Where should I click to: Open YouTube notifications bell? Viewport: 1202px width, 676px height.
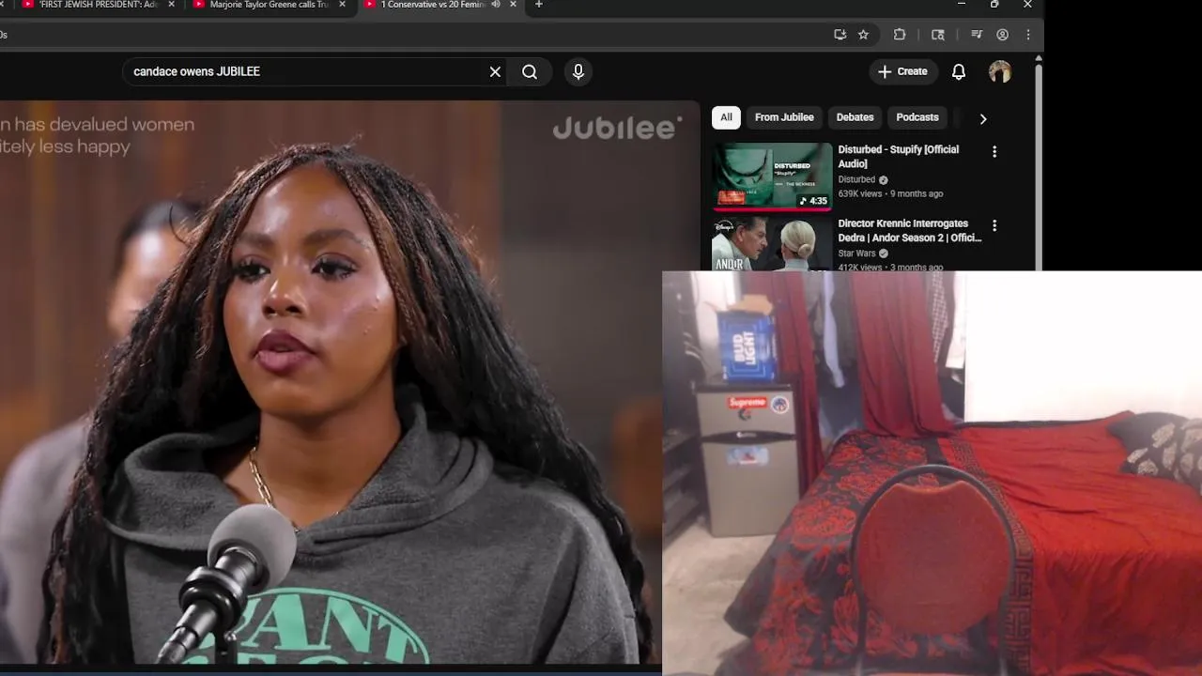click(959, 72)
